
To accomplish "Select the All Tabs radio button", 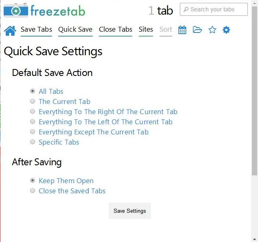I will click(x=33, y=91).
